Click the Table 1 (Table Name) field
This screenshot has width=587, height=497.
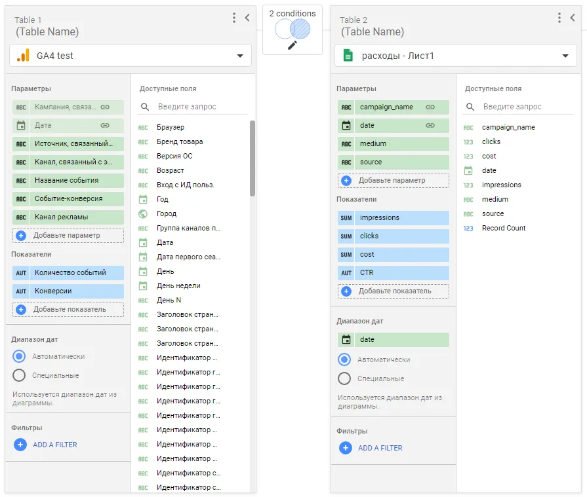pyautogui.click(x=47, y=32)
